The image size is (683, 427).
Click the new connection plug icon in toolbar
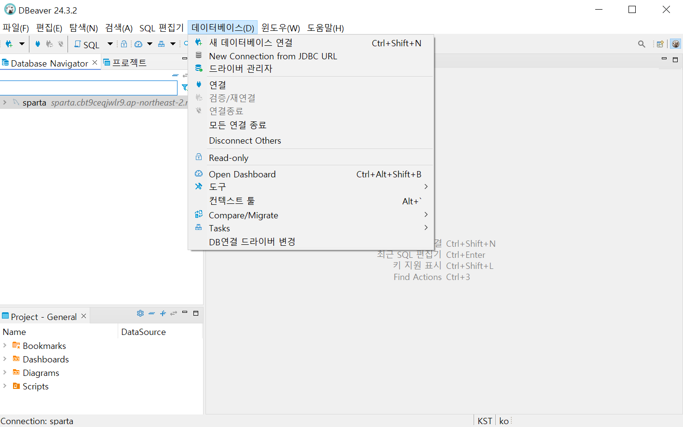click(x=9, y=44)
